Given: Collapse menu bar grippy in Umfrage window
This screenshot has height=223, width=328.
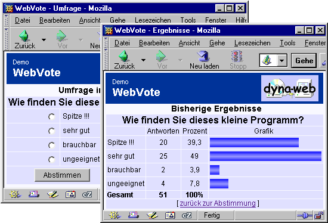Looking at the screenshot, I should (7, 20).
